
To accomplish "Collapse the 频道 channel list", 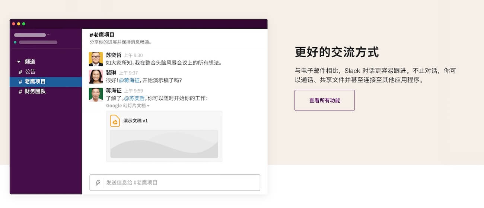I will point(19,62).
